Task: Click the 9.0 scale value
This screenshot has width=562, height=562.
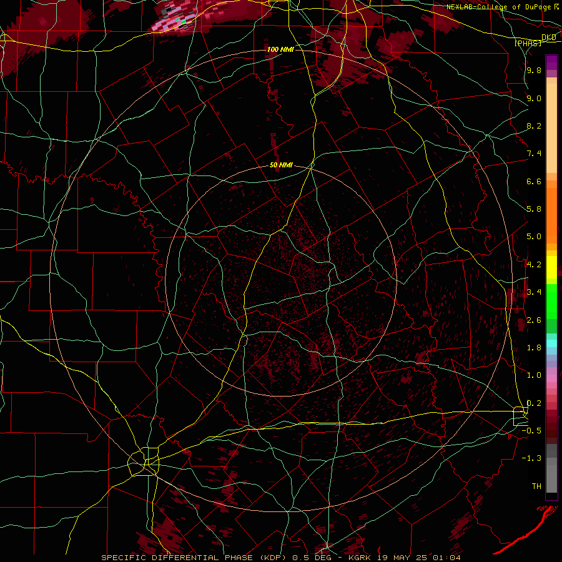Action: coord(534,98)
